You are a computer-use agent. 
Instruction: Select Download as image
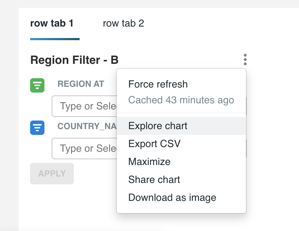[x=172, y=198]
